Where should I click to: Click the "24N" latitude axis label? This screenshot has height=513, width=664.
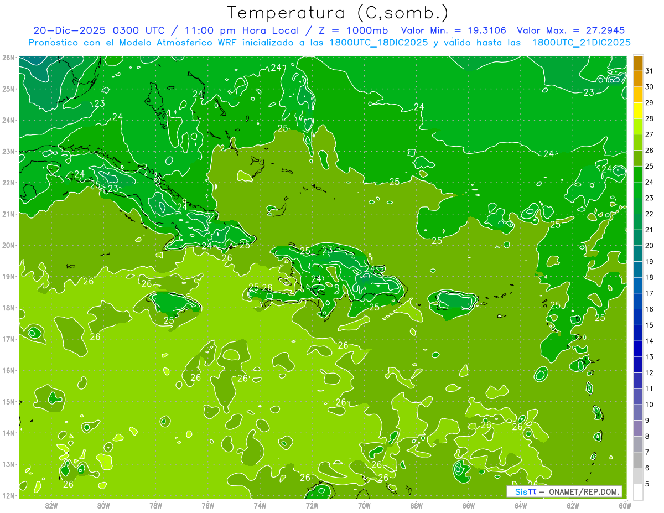pos(8,120)
